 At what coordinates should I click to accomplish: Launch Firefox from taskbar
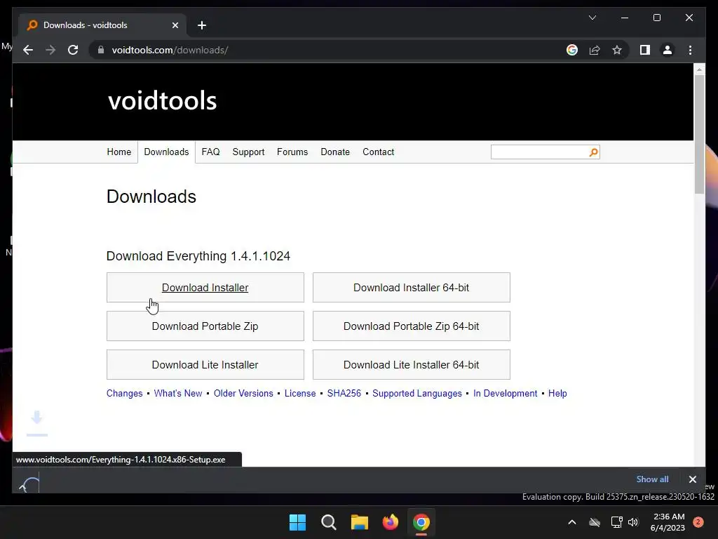point(391,522)
